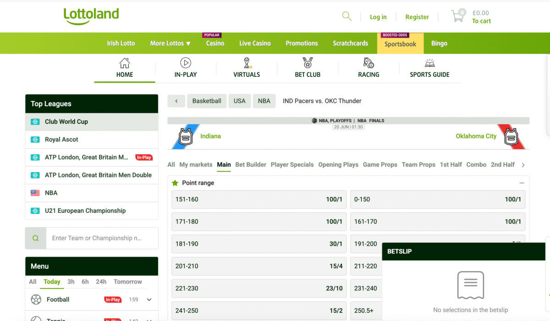Go back using the left chevron button

coord(176,101)
